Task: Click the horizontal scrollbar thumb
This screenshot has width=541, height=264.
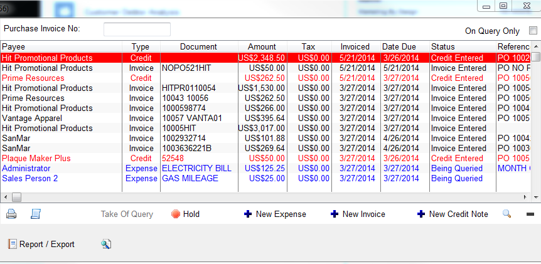Action: tap(16, 197)
